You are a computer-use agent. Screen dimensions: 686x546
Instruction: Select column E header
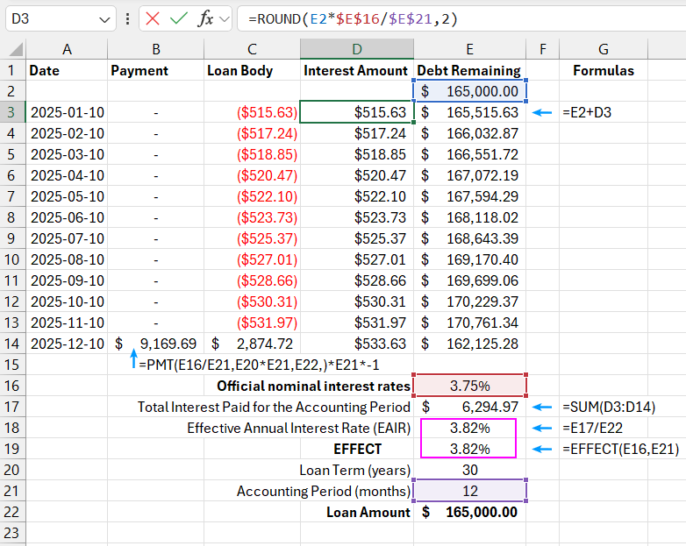point(469,49)
